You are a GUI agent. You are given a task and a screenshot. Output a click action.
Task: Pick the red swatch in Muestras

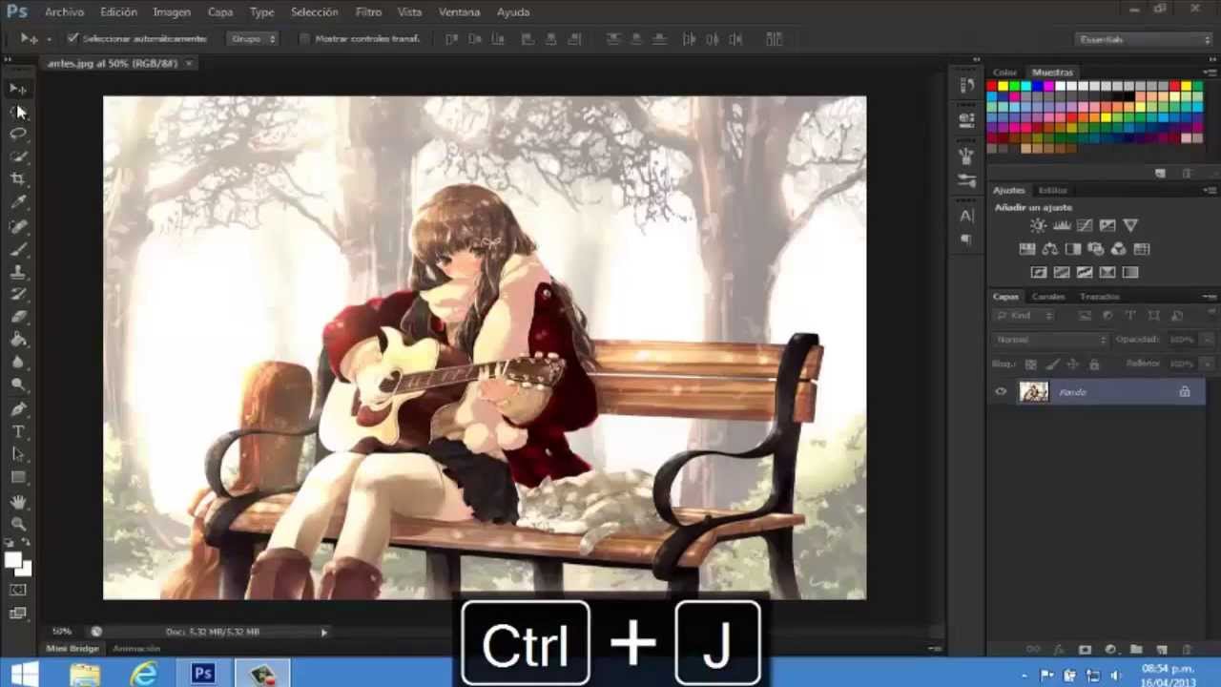pyautogui.click(x=991, y=87)
